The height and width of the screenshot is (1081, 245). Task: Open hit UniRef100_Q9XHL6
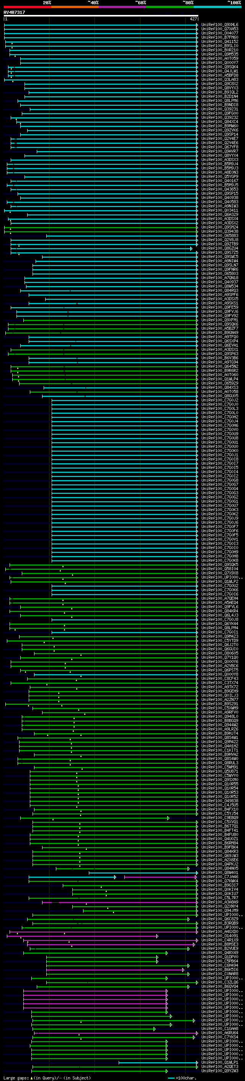point(220,25)
